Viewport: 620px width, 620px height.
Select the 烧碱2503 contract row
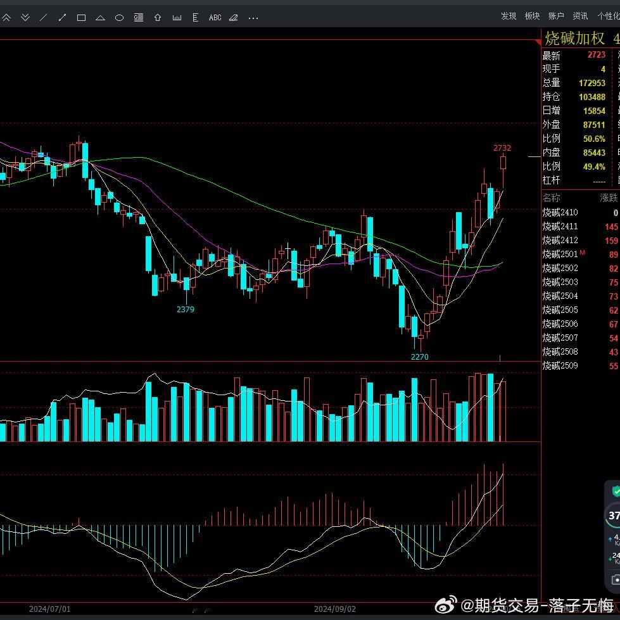pos(581,282)
